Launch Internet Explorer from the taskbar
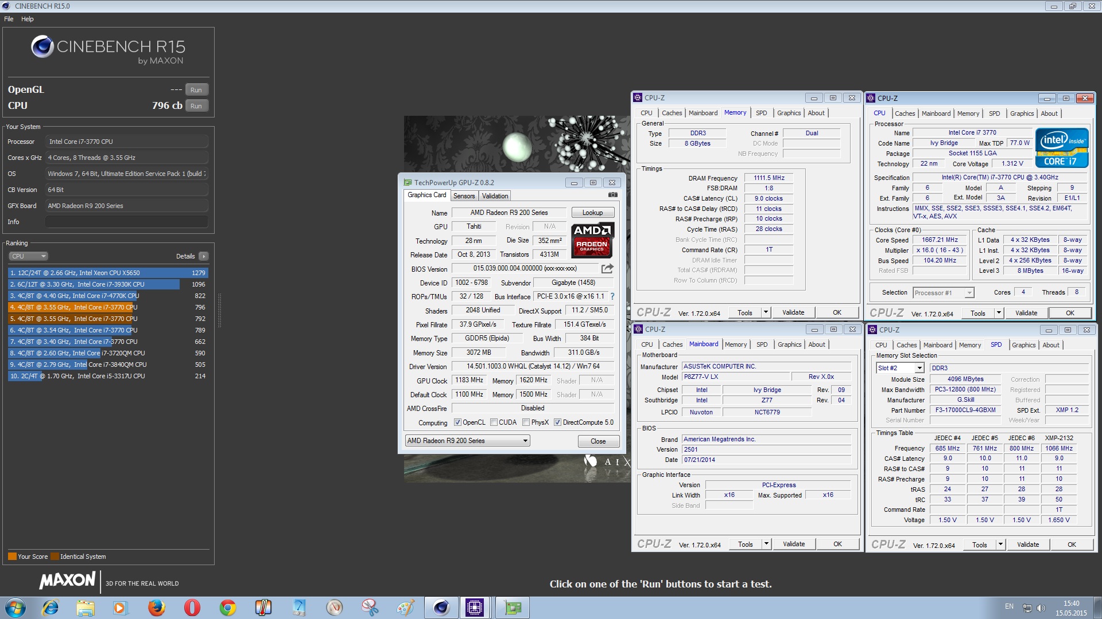The height and width of the screenshot is (619, 1102). pos(51,608)
